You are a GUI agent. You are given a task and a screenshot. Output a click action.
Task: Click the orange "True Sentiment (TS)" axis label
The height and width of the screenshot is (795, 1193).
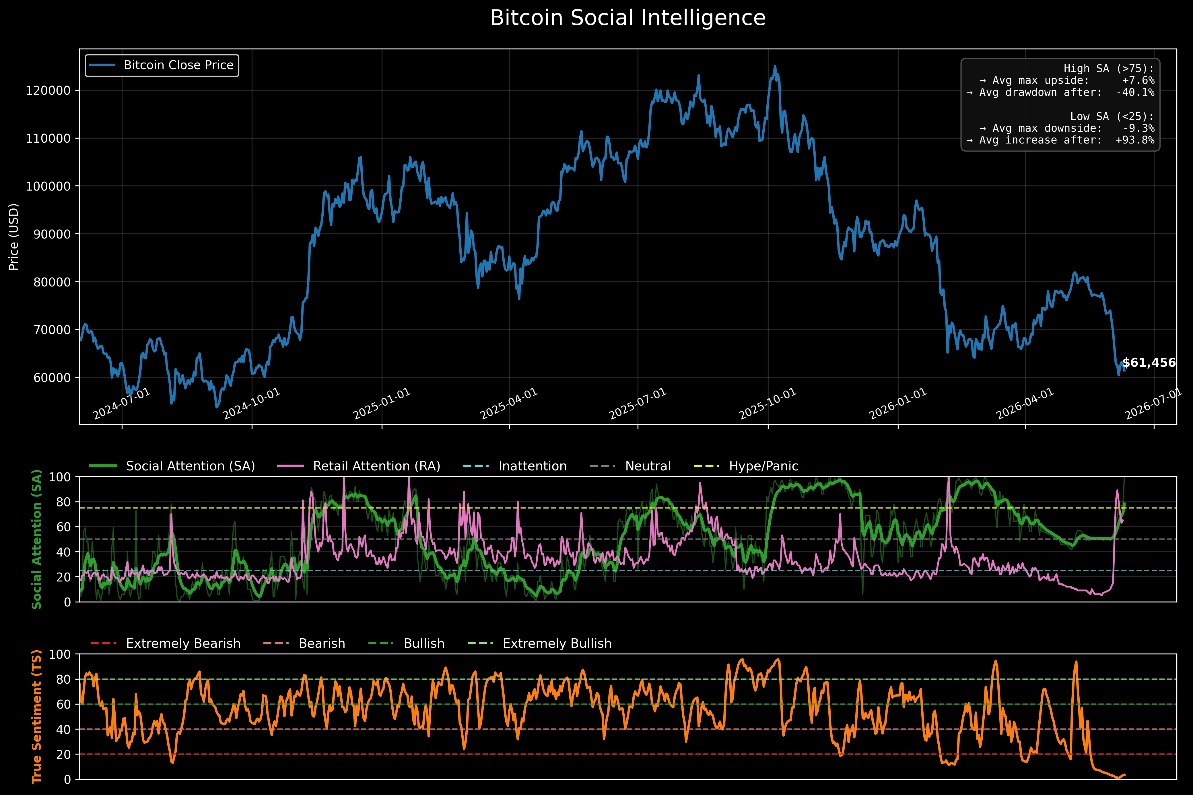coord(36,716)
